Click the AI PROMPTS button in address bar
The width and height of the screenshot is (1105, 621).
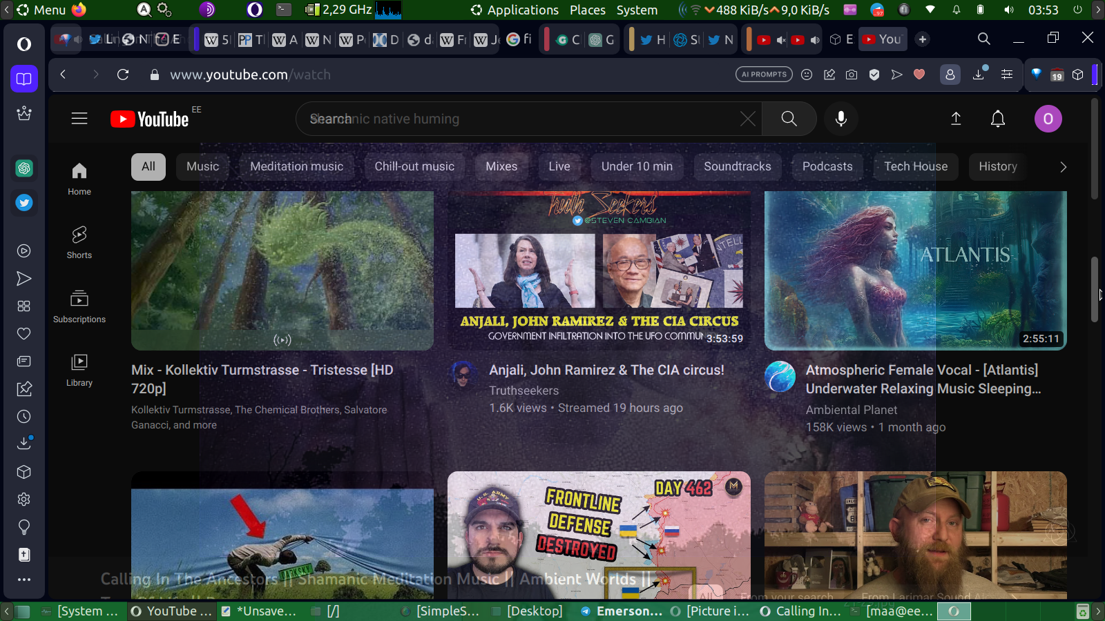(765, 75)
